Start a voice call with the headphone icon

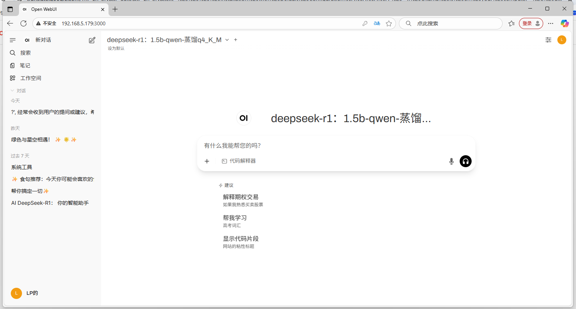[x=465, y=161]
